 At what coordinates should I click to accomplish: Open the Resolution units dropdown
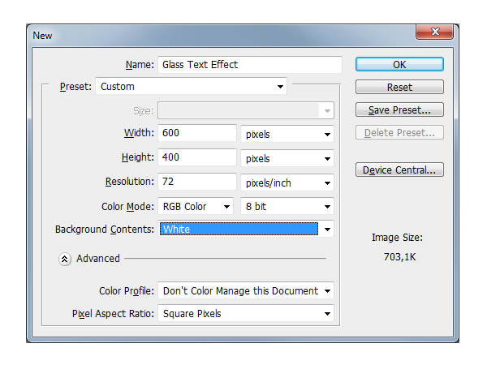pos(287,182)
